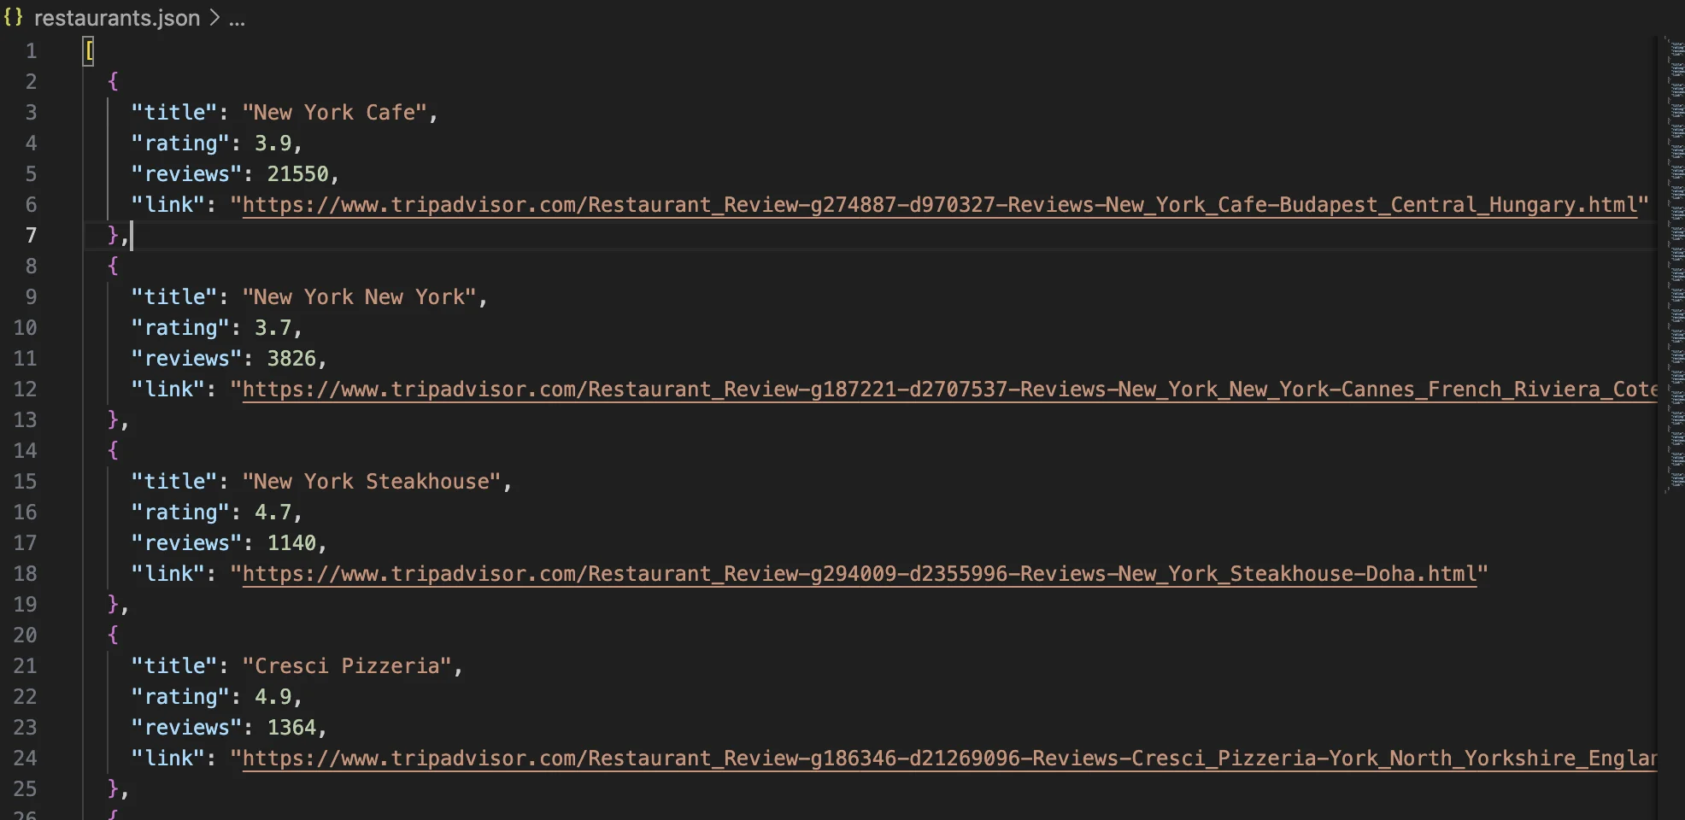Viewport: 1685px width, 820px height.
Task: Click the opening square bracket on line 1
Action: [89, 51]
